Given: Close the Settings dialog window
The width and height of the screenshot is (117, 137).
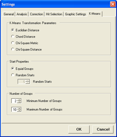Looking at the screenshot, I should coord(113,4).
